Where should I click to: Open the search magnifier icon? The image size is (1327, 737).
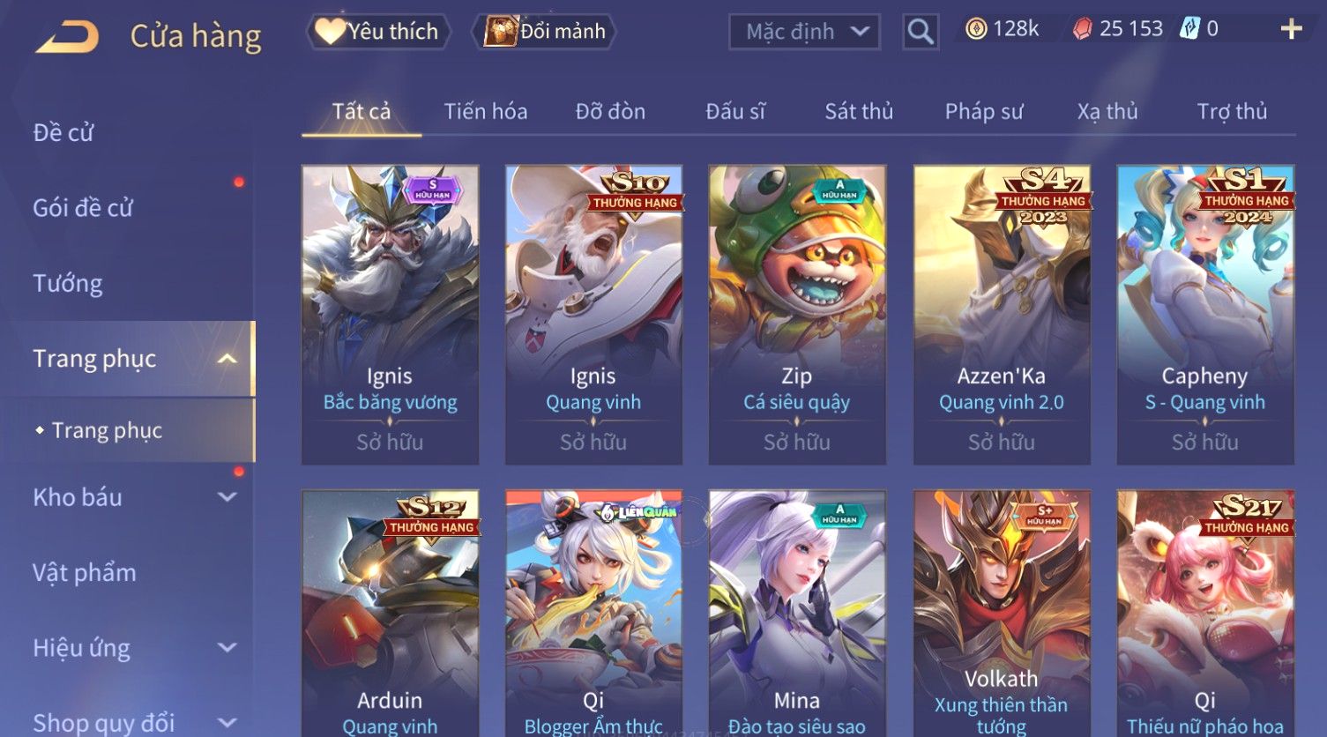[921, 32]
